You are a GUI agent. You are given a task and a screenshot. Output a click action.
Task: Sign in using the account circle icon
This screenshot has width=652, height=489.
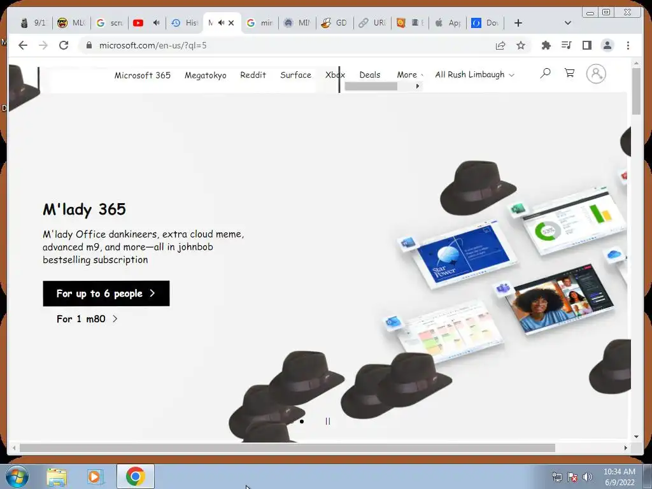tap(596, 74)
